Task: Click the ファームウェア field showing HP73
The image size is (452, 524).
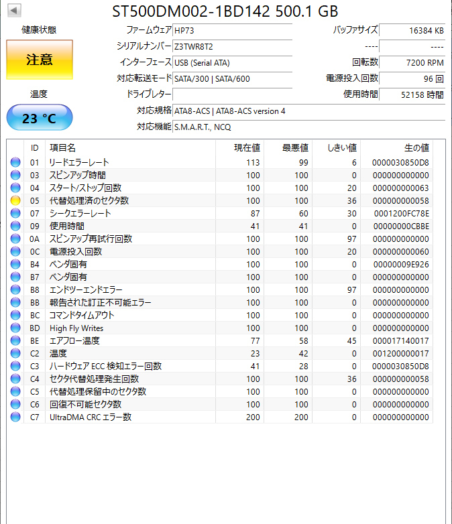Action: [x=233, y=30]
